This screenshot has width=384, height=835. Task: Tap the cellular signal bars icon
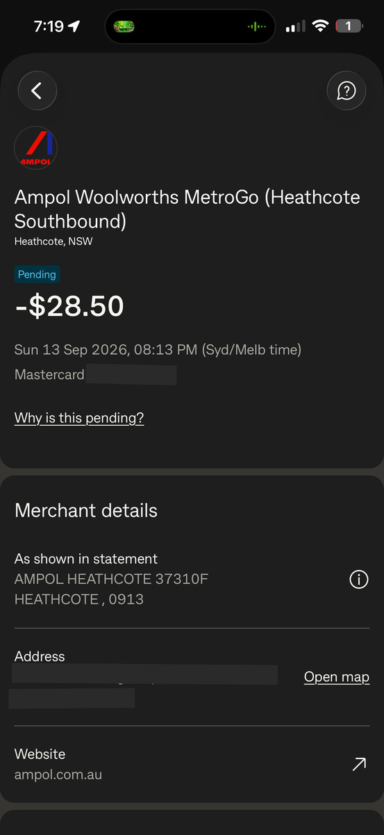(295, 26)
